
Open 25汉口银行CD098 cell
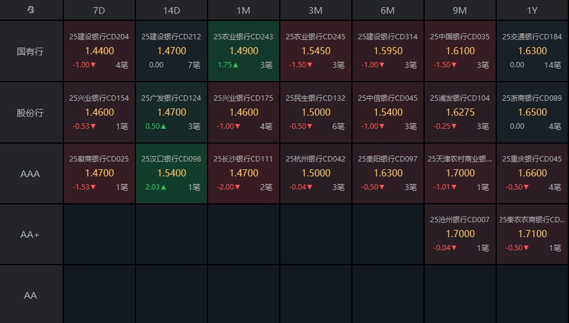(x=171, y=173)
